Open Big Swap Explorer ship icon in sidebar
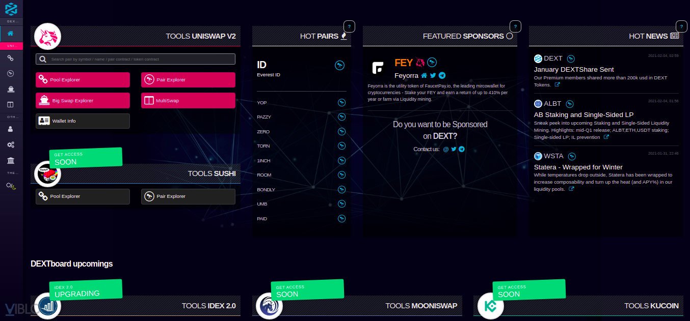 point(11,89)
